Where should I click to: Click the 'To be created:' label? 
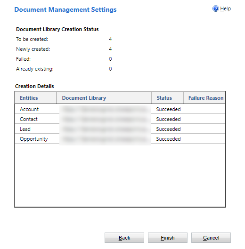32,39
